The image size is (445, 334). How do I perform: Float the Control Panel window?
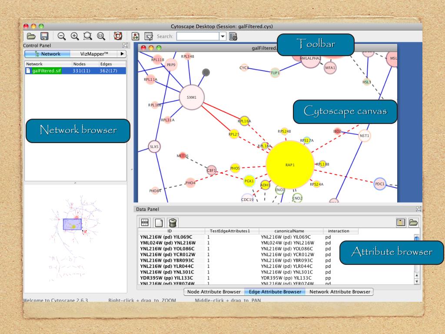click(125, 45)
